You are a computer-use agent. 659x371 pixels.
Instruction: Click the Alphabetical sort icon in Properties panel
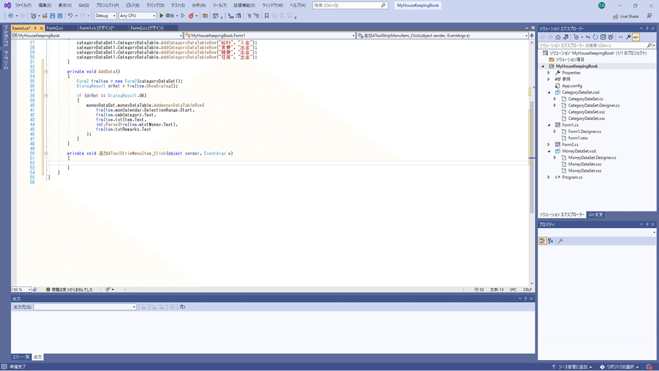pyautogui.click(x=551, y=241)
